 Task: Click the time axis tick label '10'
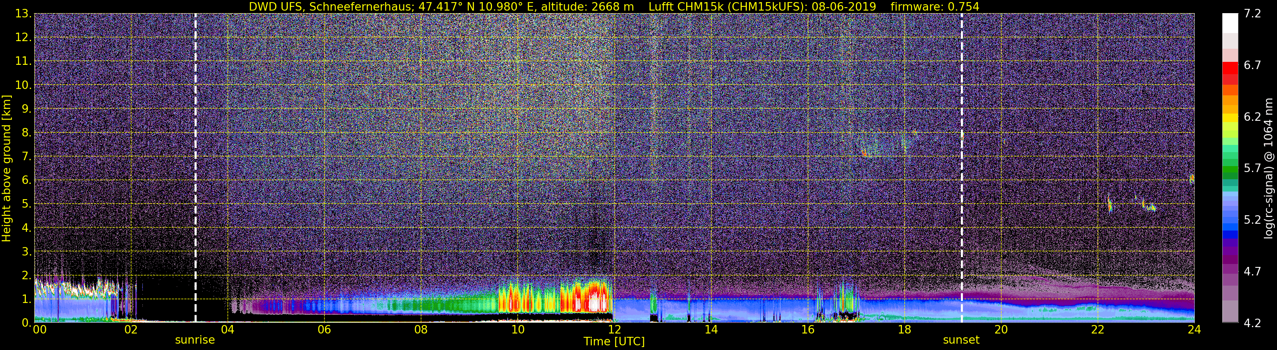(517, 330)
